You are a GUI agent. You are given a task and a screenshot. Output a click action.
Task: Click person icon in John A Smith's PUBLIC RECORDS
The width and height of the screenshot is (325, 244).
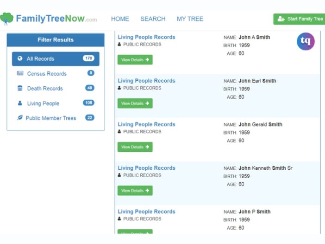coord(119,44)
